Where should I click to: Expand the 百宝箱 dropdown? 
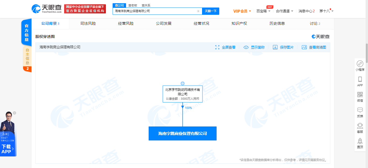click(263, 11)
